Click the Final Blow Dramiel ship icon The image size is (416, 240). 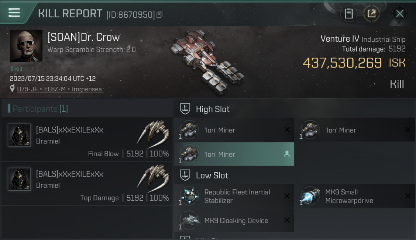153,132
